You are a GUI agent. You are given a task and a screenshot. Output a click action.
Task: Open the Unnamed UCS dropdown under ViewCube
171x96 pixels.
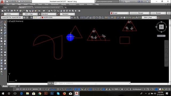[x=161, y=36]
